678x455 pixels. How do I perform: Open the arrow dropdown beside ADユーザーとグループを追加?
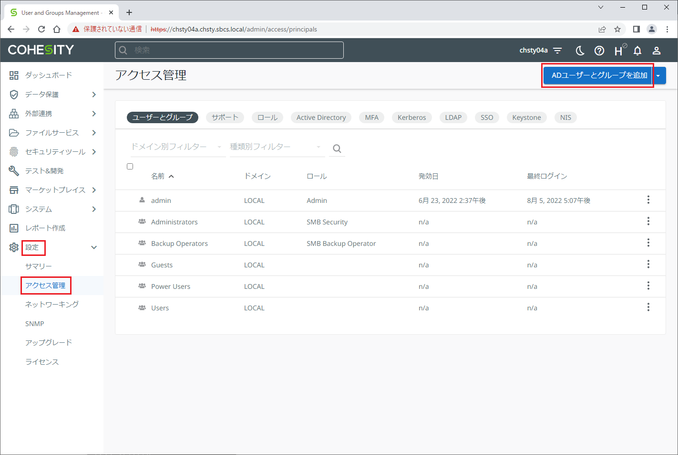tap(658, 75)
